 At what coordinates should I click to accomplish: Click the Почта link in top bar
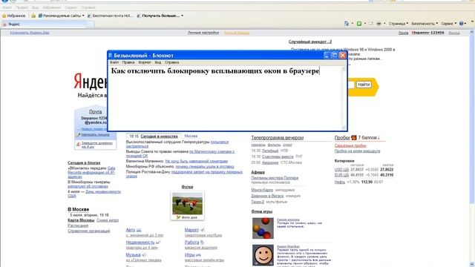[x=403, y=33]
